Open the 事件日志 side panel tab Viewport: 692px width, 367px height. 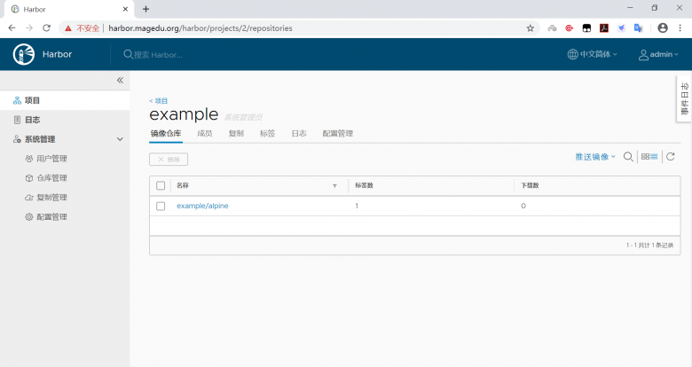pos(684,98)
